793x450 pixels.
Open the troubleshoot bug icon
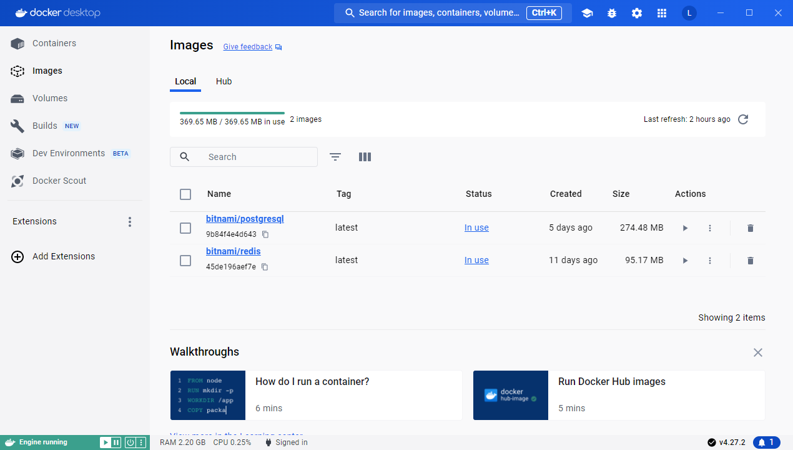(612, 13)
